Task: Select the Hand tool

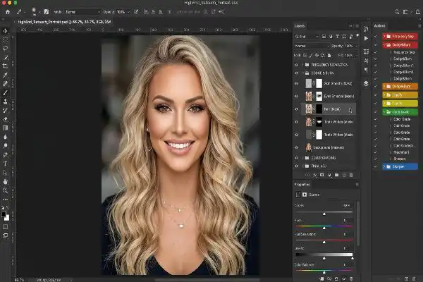Action: [x=5, y=181]
